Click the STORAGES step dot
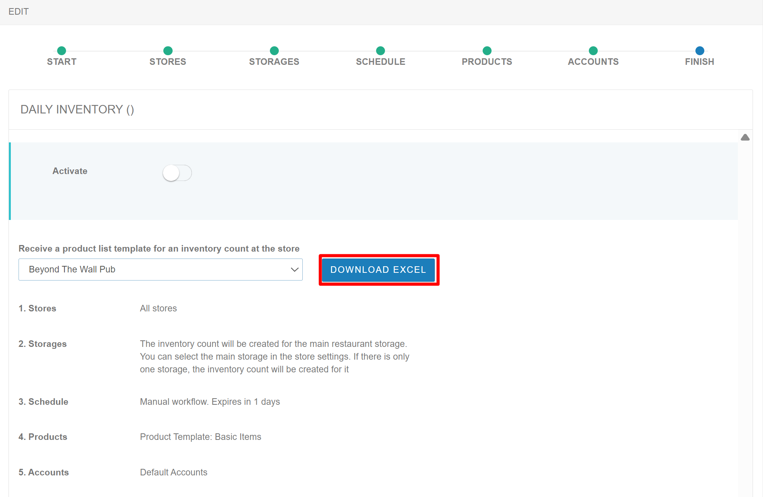 (274, 51)
